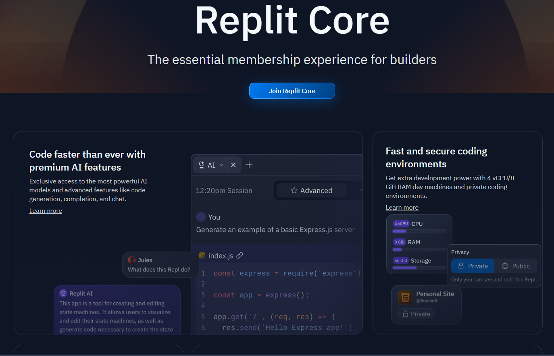
Task: Open Learn more under premium AI features
Action: (46, 211)
